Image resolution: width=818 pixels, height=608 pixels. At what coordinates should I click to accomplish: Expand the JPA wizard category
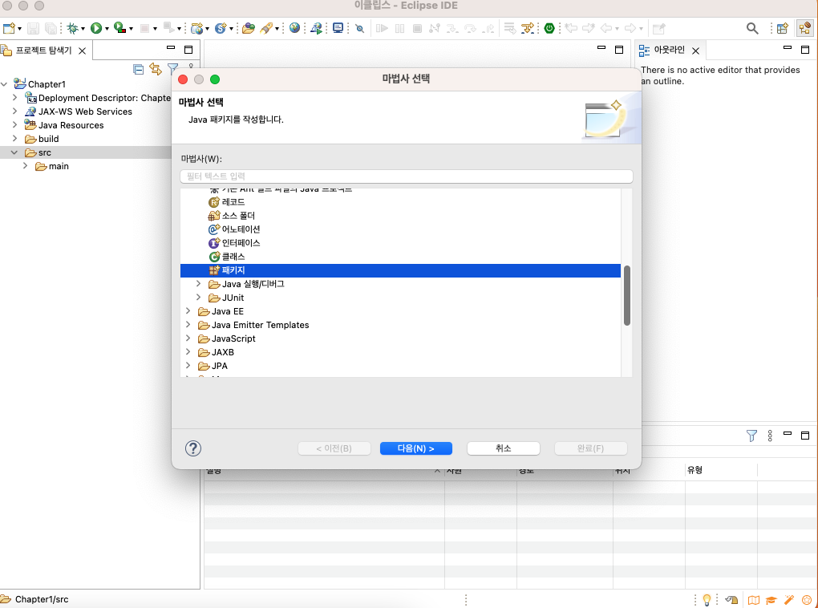pos(188,365)
